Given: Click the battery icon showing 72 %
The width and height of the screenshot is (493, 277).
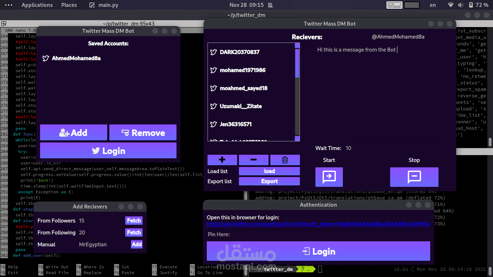Looking at the screenshot, I should point(471,5).
